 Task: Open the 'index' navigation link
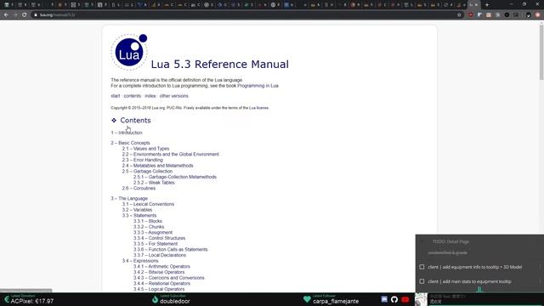(150, 96)
